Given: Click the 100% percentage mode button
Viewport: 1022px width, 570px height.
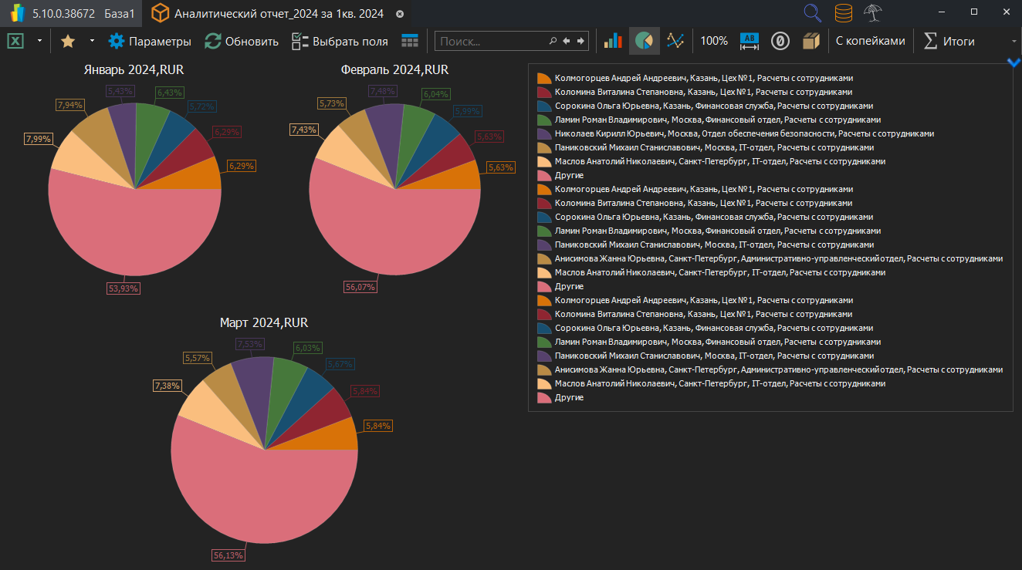Looking at the screenshot, I should pyautogui.click(x=714, y=41).
